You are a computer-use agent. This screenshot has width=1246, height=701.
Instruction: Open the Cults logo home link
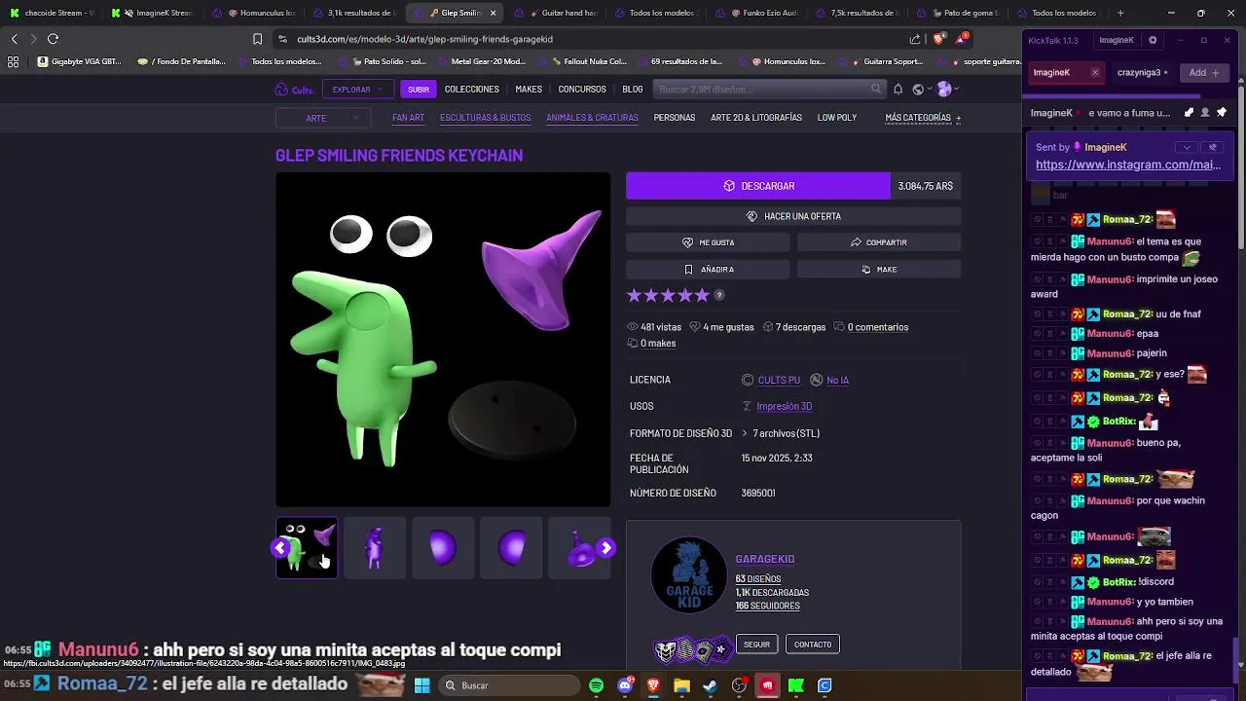point(294,90)
